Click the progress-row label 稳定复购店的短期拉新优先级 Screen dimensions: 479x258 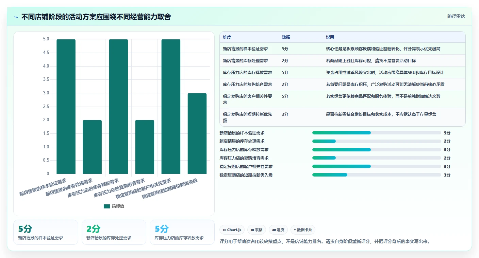[246, 175]
